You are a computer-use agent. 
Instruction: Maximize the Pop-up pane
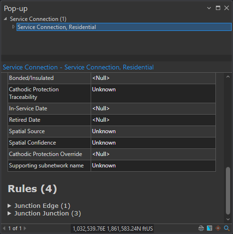point(218,8)
